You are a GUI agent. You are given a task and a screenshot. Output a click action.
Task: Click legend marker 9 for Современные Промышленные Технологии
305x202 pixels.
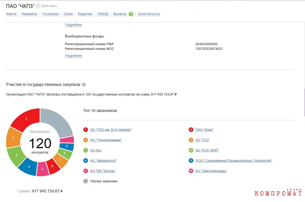click(191, 161)
